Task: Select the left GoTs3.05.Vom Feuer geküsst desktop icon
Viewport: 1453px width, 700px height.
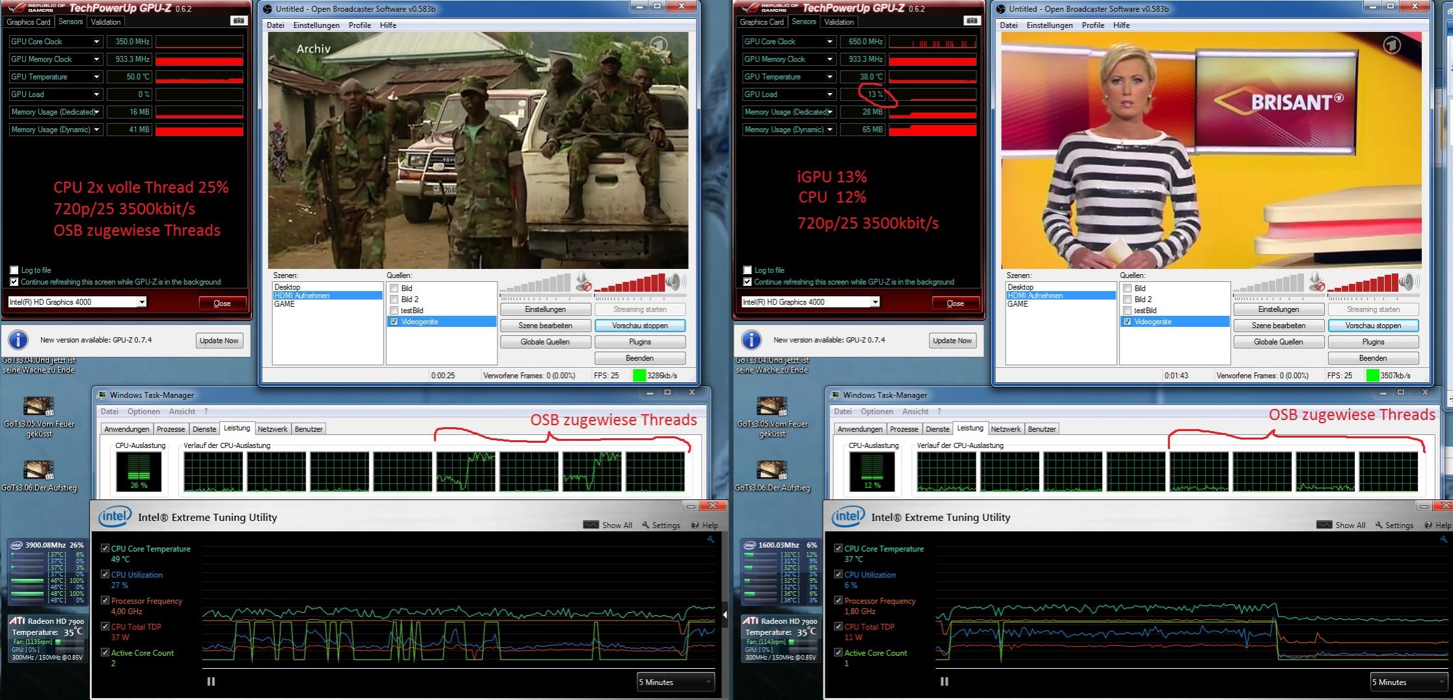Action: pyautogui.click(x=39, y=417)
